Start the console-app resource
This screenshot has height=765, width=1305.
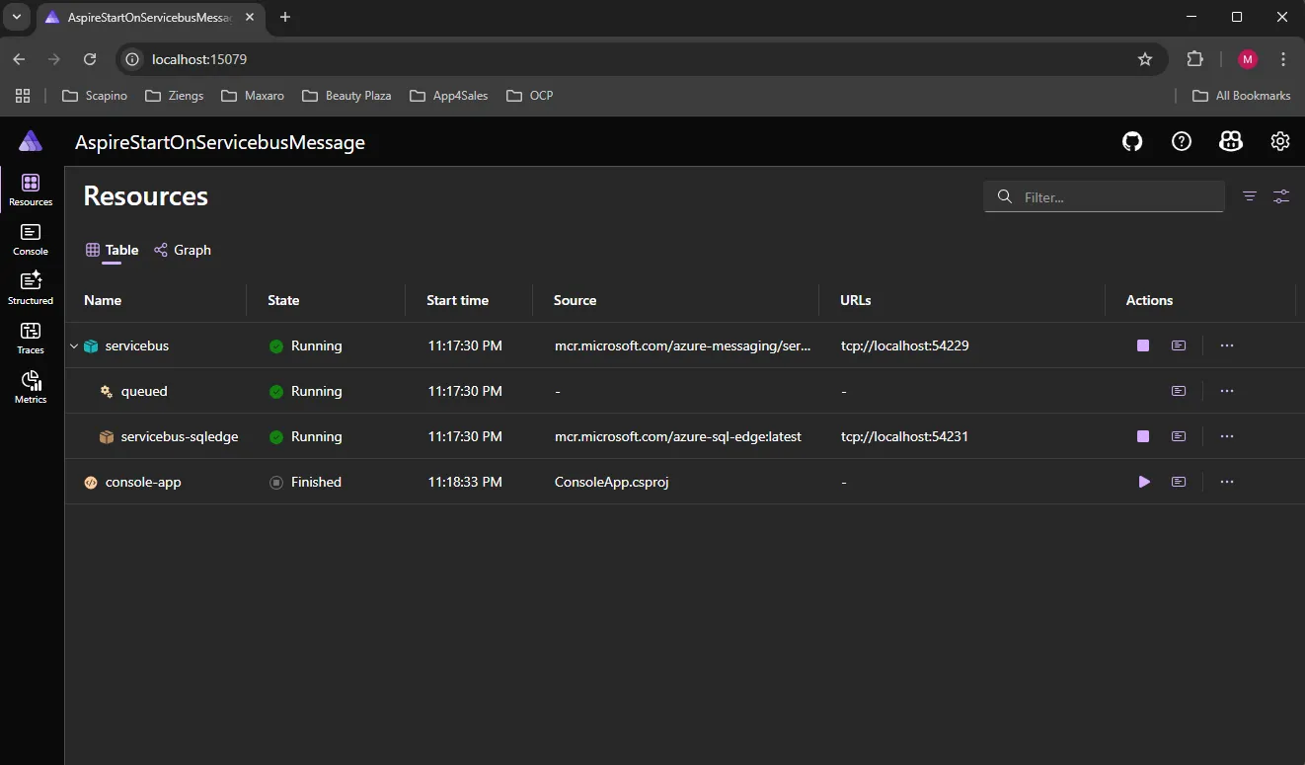click(x=1144, y=482)
